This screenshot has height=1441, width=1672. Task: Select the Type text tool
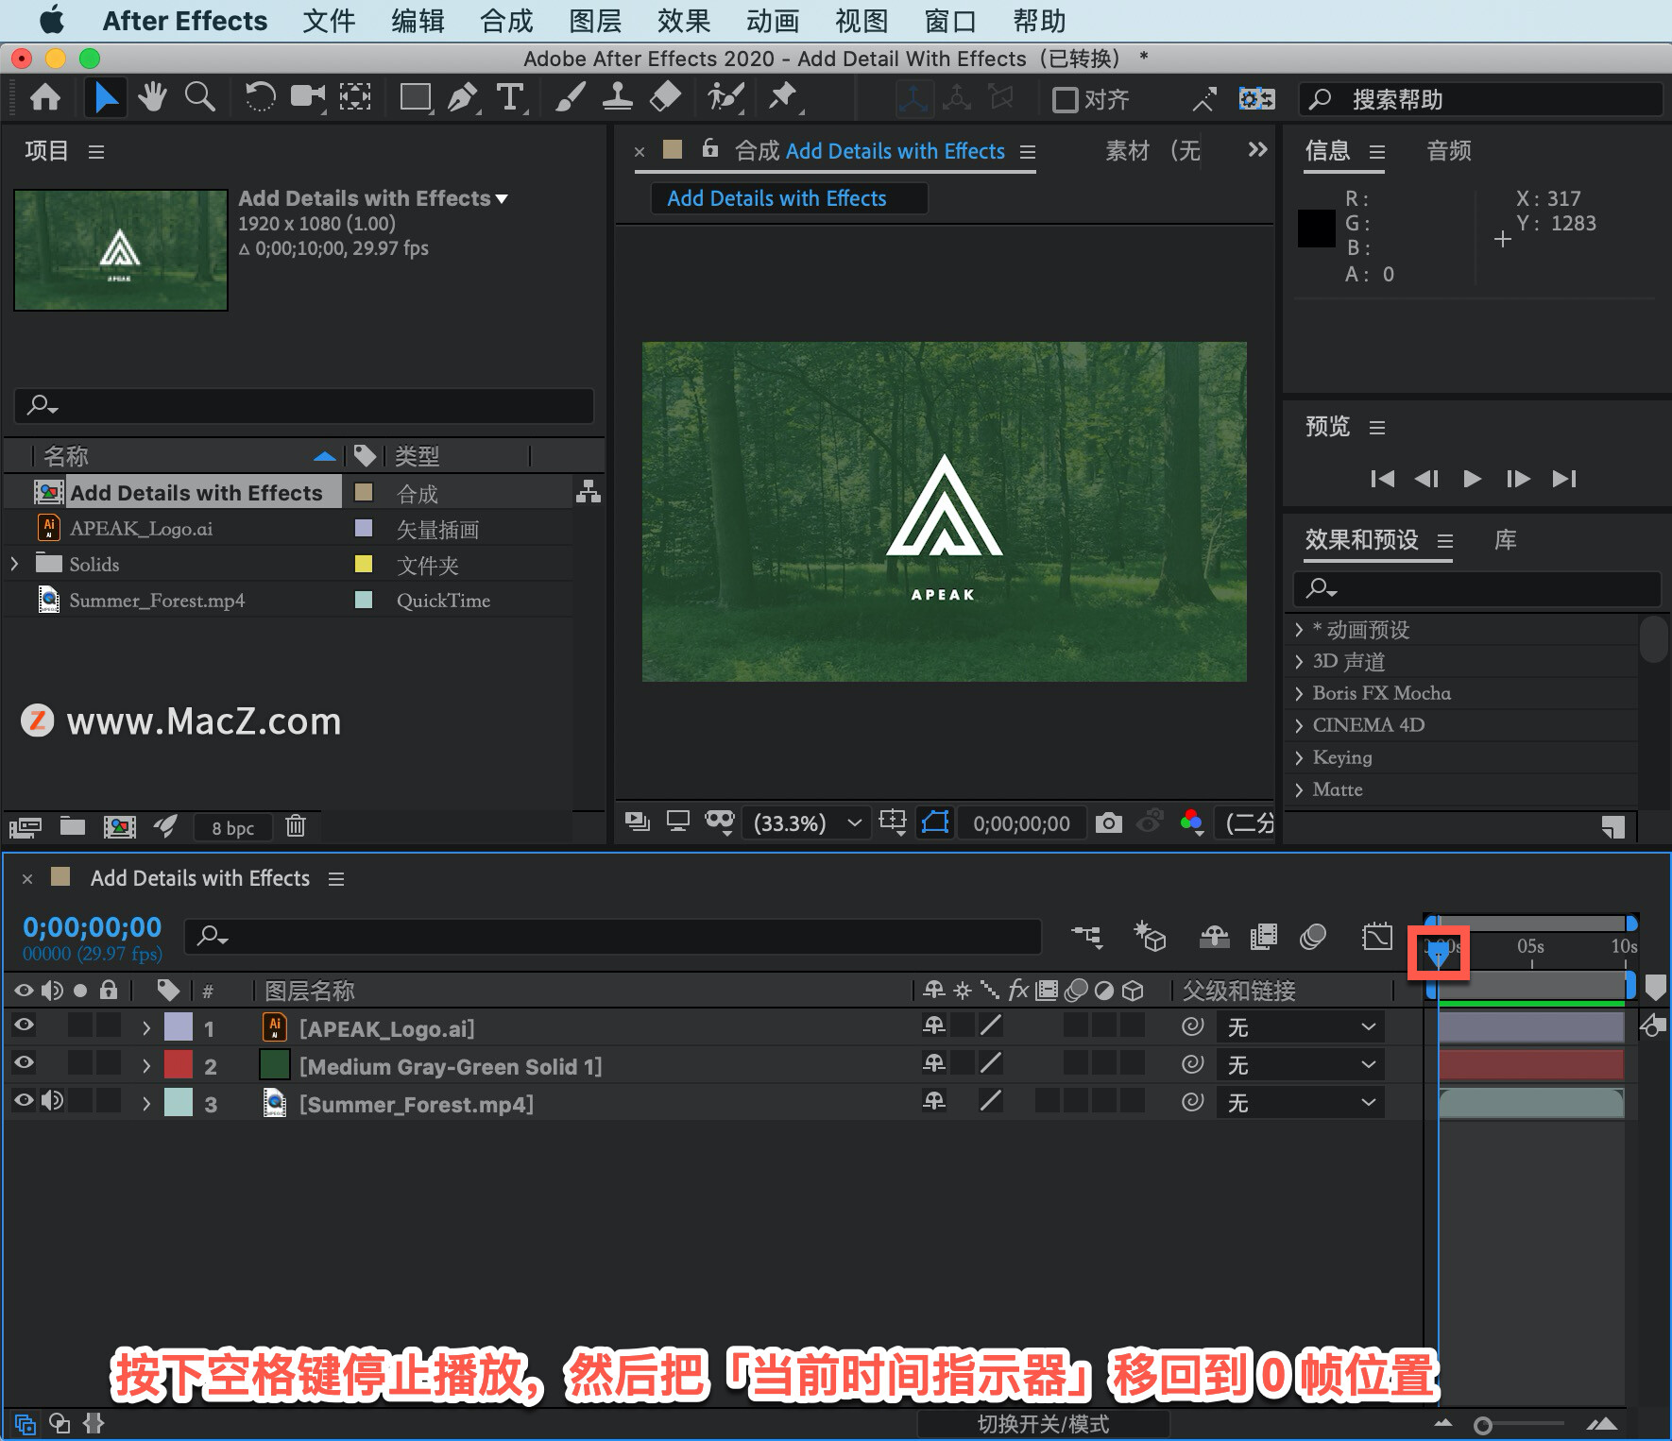(x=510, y=97)
